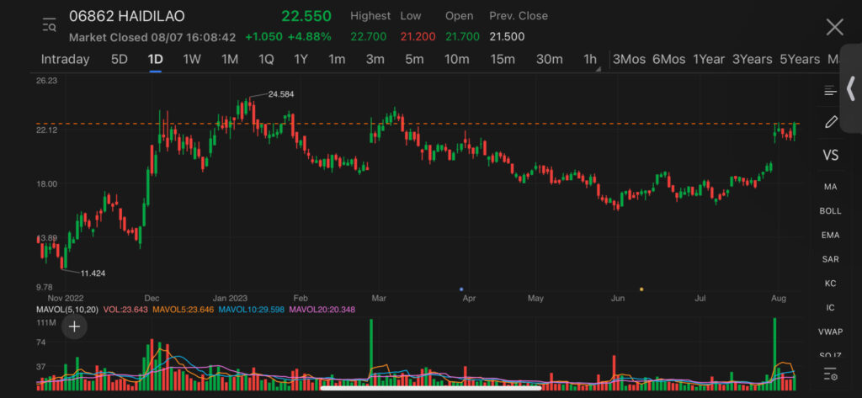The width and height of the screenshot is (862, 398).
Task: Open indicator settings icon at bottom right
Action: pos(830,374)
